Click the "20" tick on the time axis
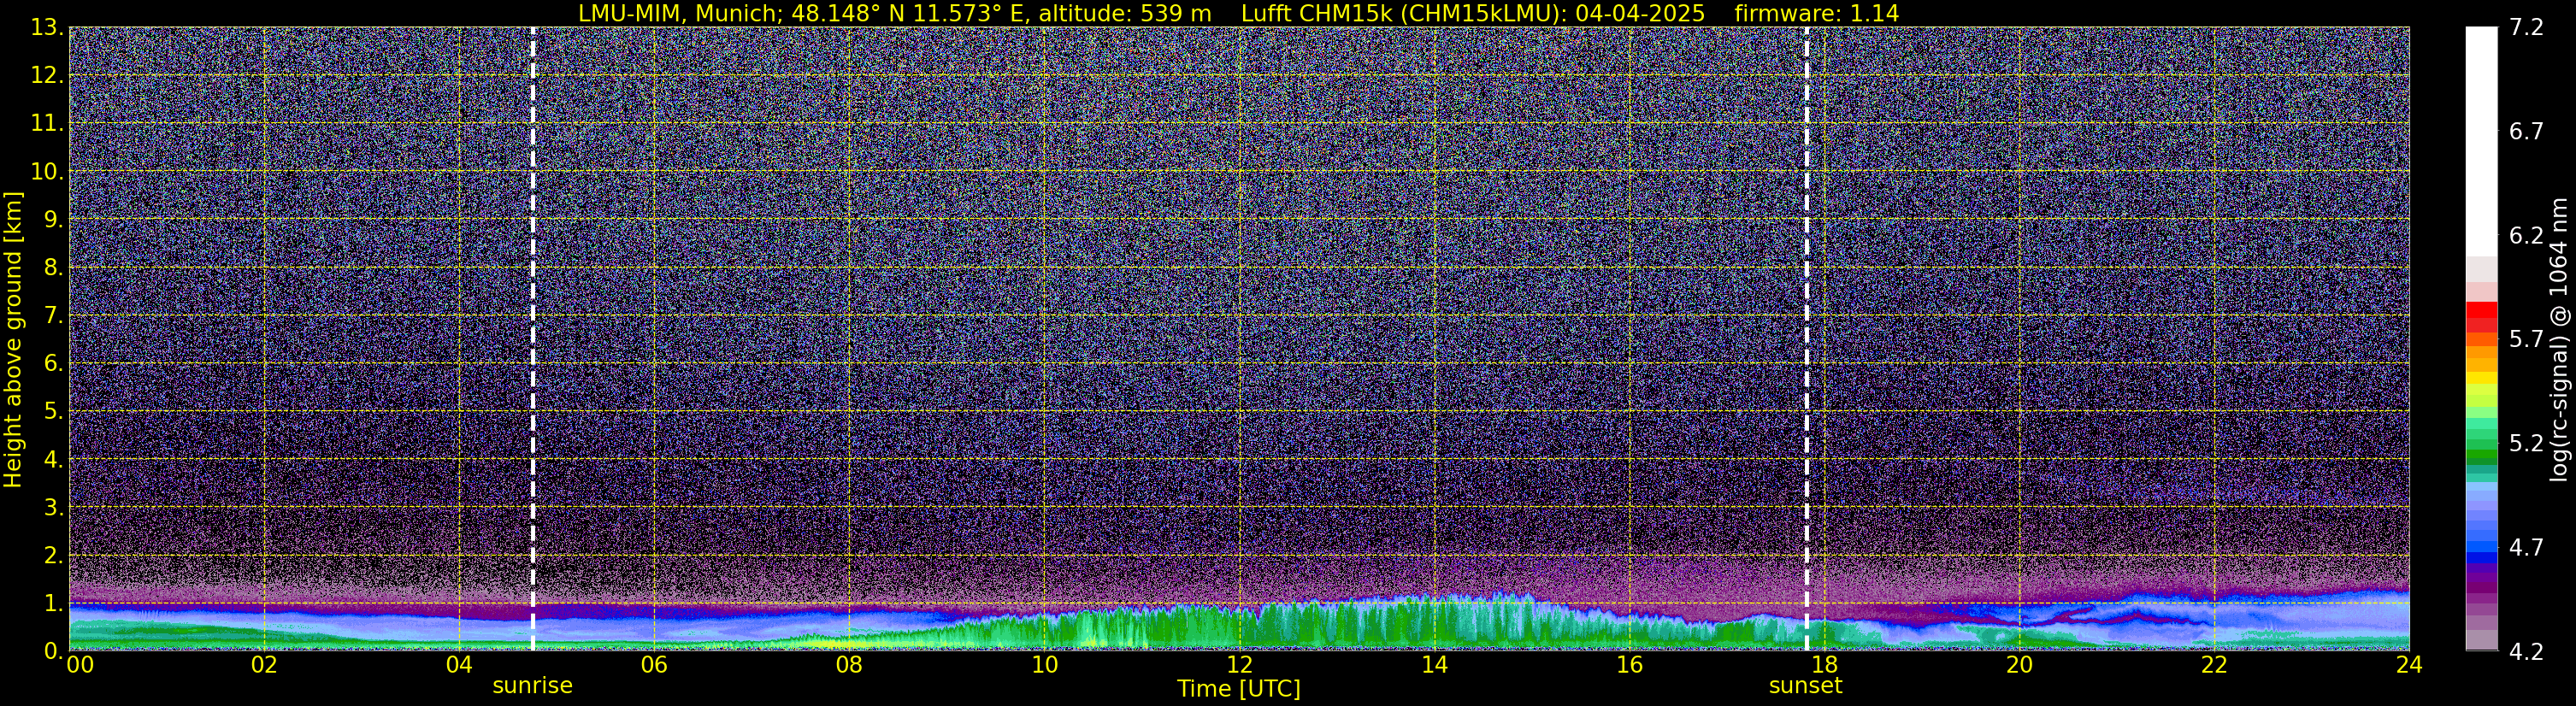 pos(2019,665)
